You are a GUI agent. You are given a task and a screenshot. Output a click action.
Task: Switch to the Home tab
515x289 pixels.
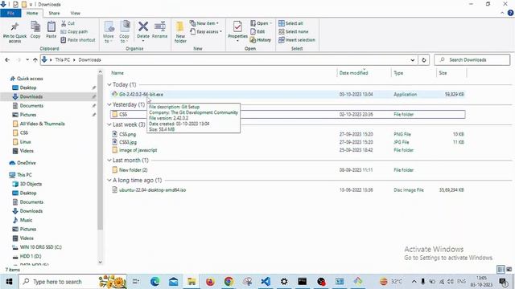click(32, 13)
